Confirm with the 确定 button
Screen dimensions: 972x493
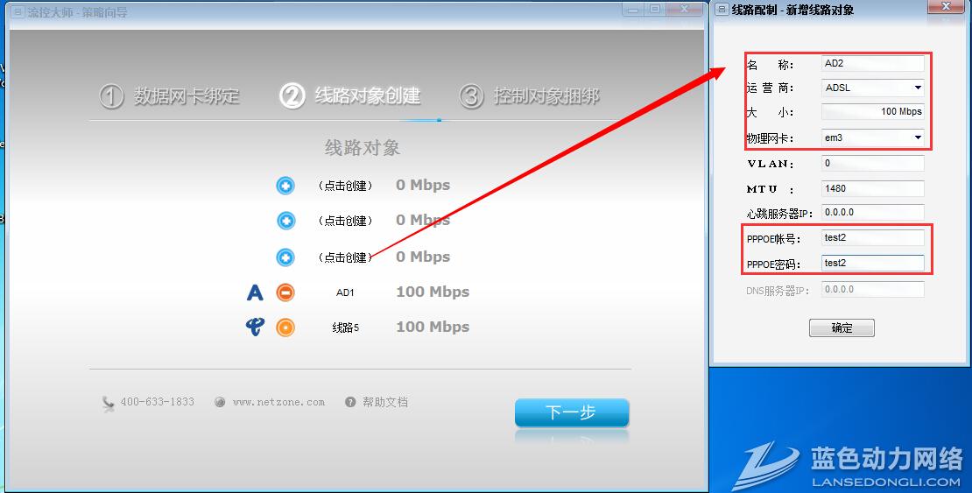click(842, 328)
